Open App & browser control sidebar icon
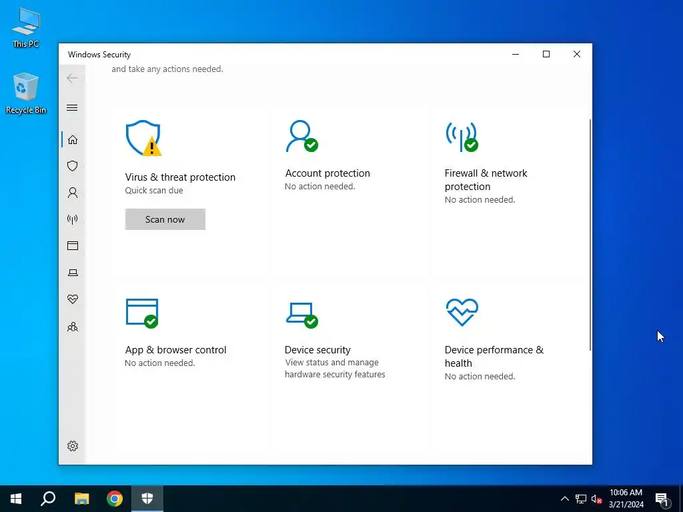 point(72,245)
